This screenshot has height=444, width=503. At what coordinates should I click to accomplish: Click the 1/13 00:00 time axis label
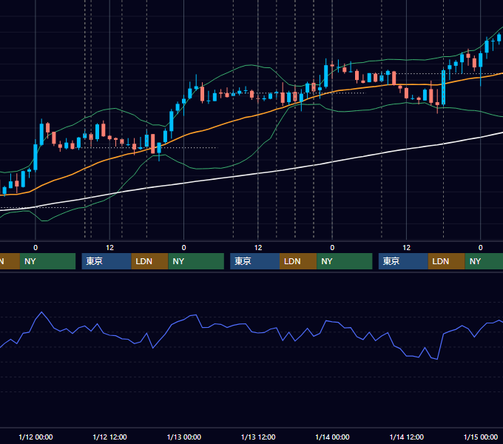(x=183, y=437)
